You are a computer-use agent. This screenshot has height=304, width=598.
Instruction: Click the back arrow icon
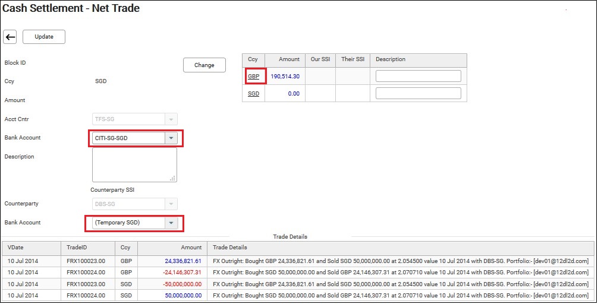[x=10, y=37]
